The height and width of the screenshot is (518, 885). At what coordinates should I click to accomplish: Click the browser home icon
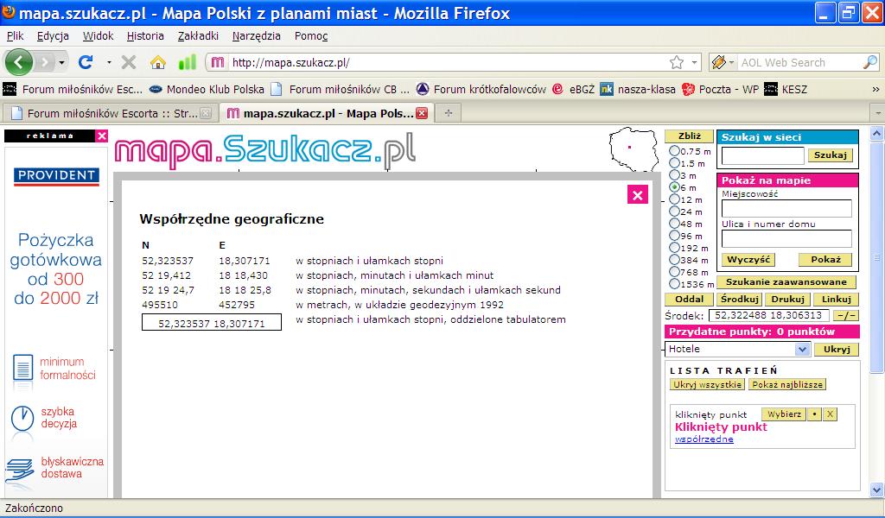click(x=157, y=62)
